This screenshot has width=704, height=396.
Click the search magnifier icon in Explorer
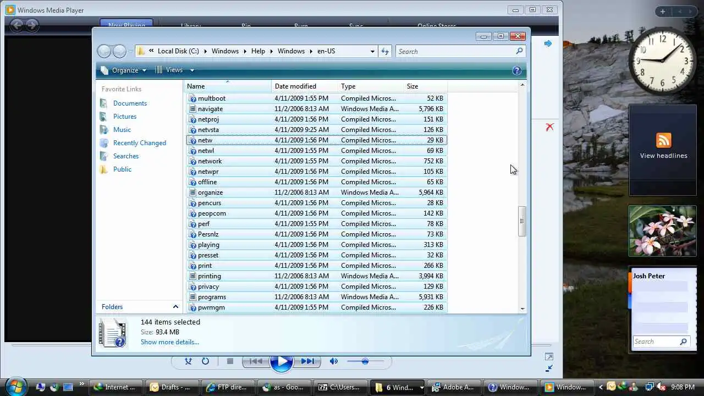[519, 51]
